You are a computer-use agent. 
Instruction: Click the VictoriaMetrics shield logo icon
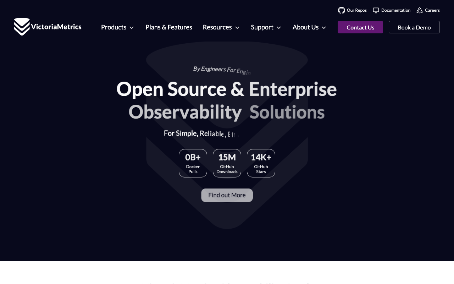pos(22,27)
